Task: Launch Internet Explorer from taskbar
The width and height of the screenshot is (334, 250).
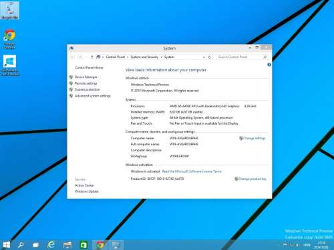Action: coord(51,245)
